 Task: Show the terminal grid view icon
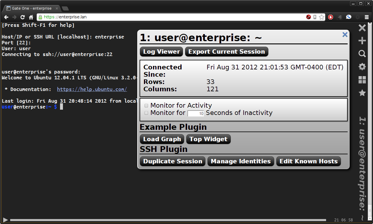[x=362, y=80]
